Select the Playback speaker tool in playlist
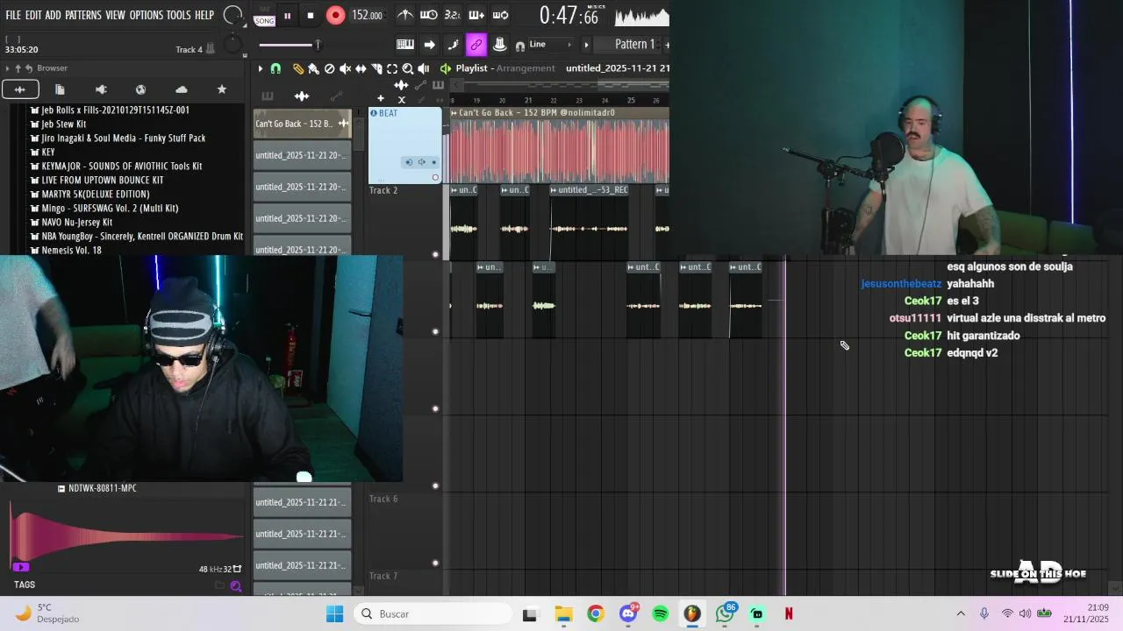Viewport: 1123px width, 631px height. tap(424, 68)
